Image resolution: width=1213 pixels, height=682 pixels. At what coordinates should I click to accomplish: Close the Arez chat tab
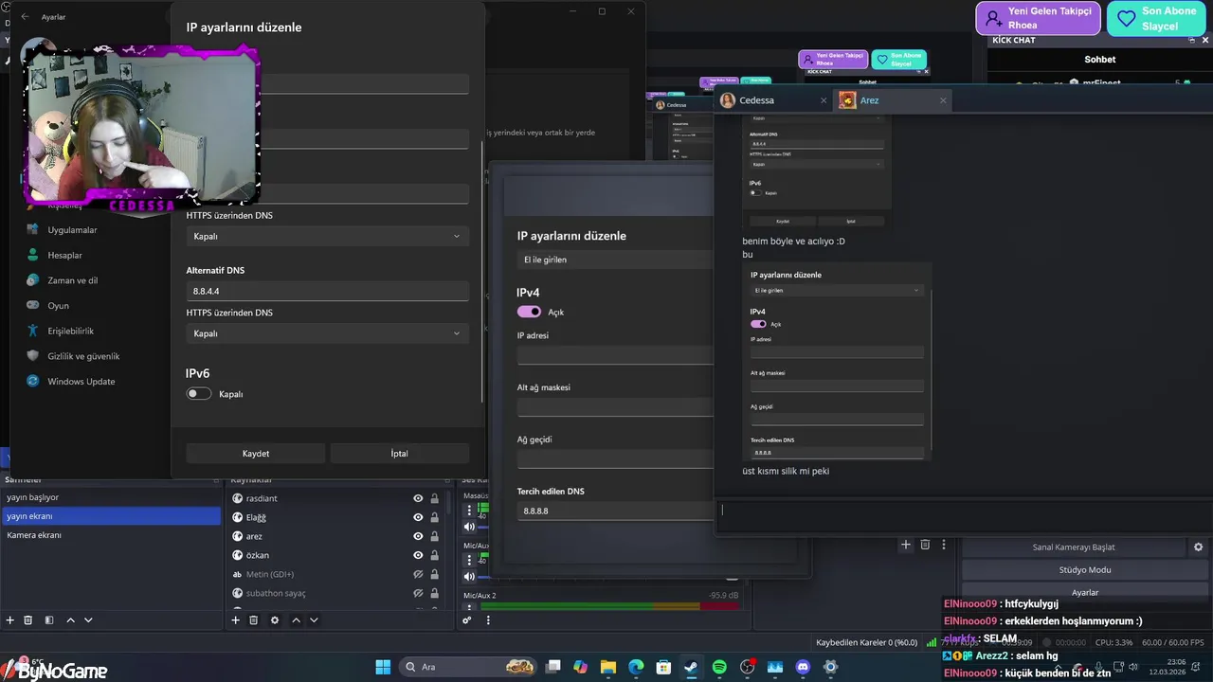point(943,100)
